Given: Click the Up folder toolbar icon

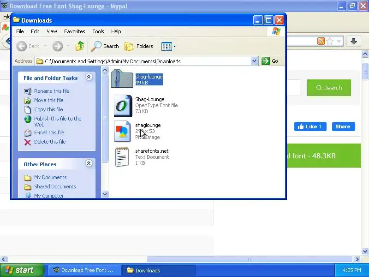Looking at the screenshot, I should coord(80,46).
